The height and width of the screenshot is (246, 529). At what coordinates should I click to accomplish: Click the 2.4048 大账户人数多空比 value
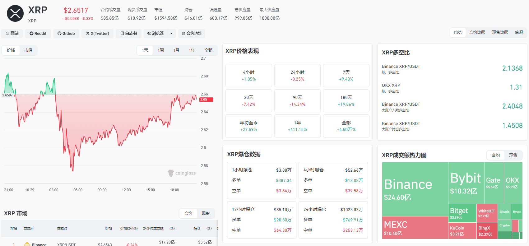click(x=512, y=106)
